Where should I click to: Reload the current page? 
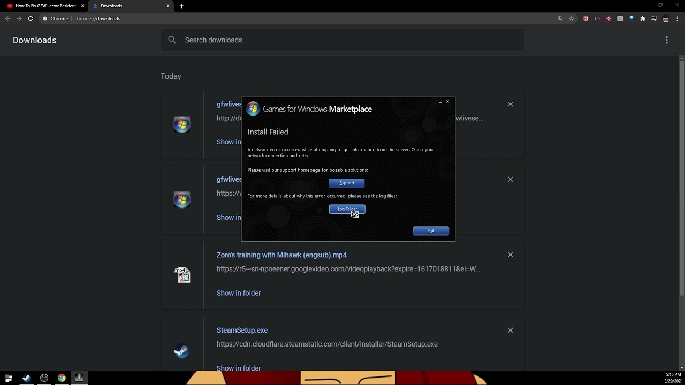pos(31,19)
